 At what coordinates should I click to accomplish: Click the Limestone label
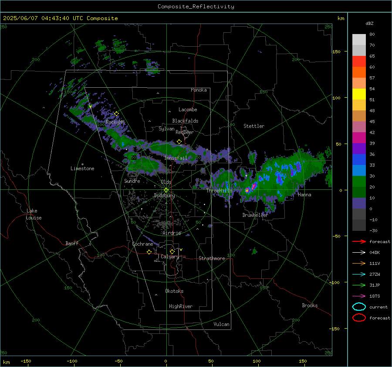(82, 168)
